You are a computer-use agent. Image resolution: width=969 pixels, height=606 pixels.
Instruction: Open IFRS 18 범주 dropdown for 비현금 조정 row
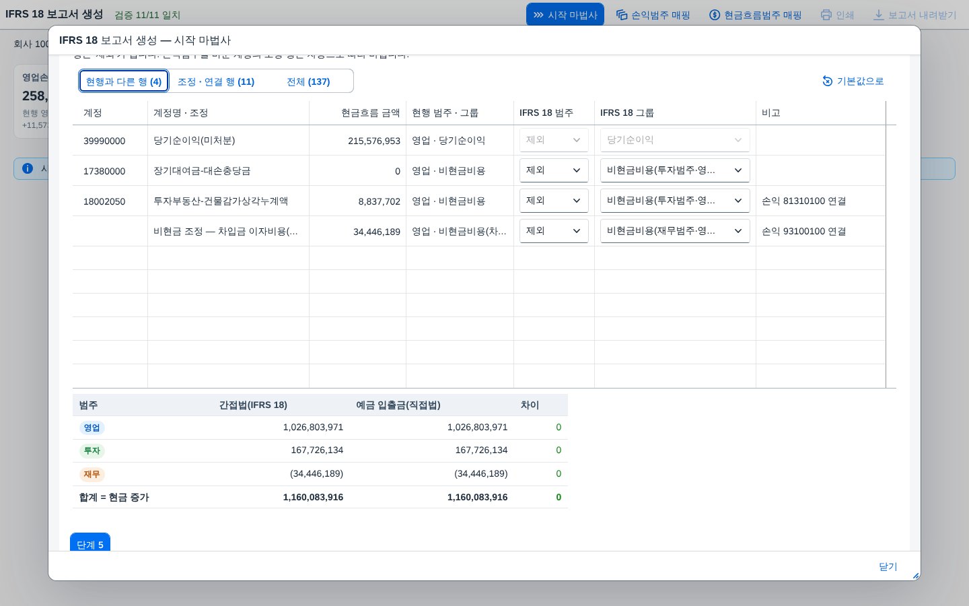pos(554,231)
